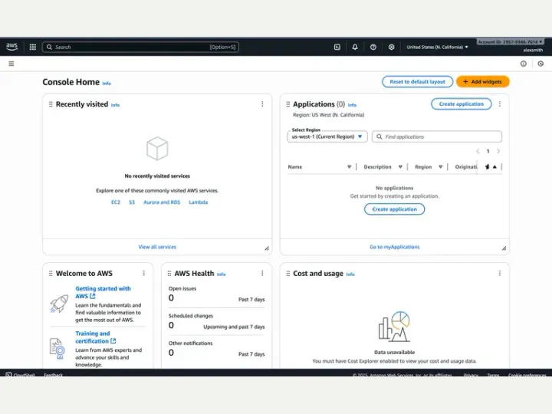Open United States (N. California) region dropdown
The image size is (552, 414).
click(x=437, y=47)
